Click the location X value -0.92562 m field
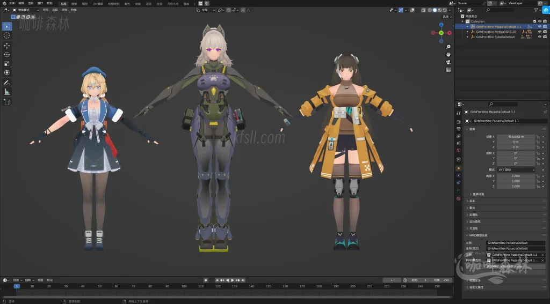This screenshot has height=304, width=550. pyautogui.click(x=516, y=137)
